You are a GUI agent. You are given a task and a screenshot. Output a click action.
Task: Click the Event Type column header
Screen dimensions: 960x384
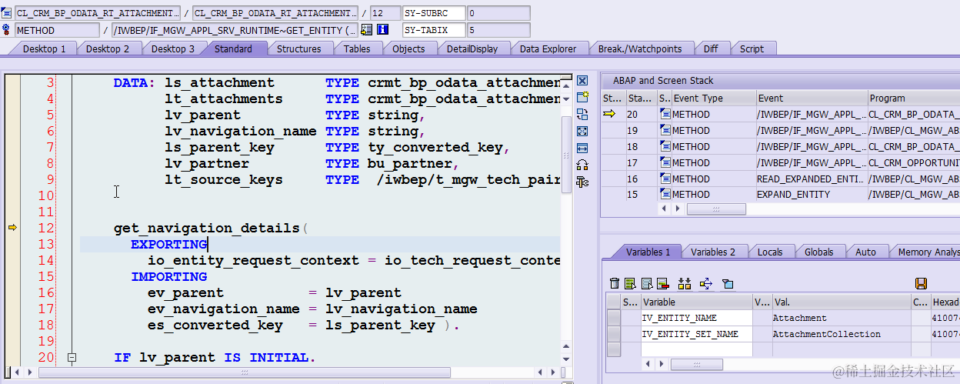point(712,98)
